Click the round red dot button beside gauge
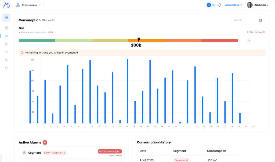The width and height of the screenshot is (275, 162). click(x=249, y=40)
